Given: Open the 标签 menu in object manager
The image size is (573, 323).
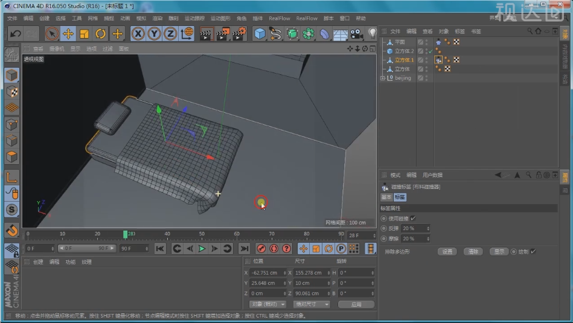Looking at the screenshot, I should click(459, 31).
